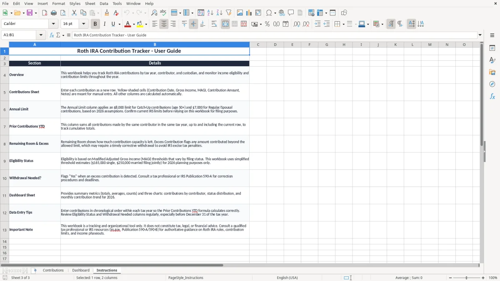Align cell text left

click(155, 24)
